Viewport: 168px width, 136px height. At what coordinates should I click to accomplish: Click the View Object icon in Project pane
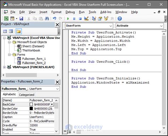click(11, 31)
